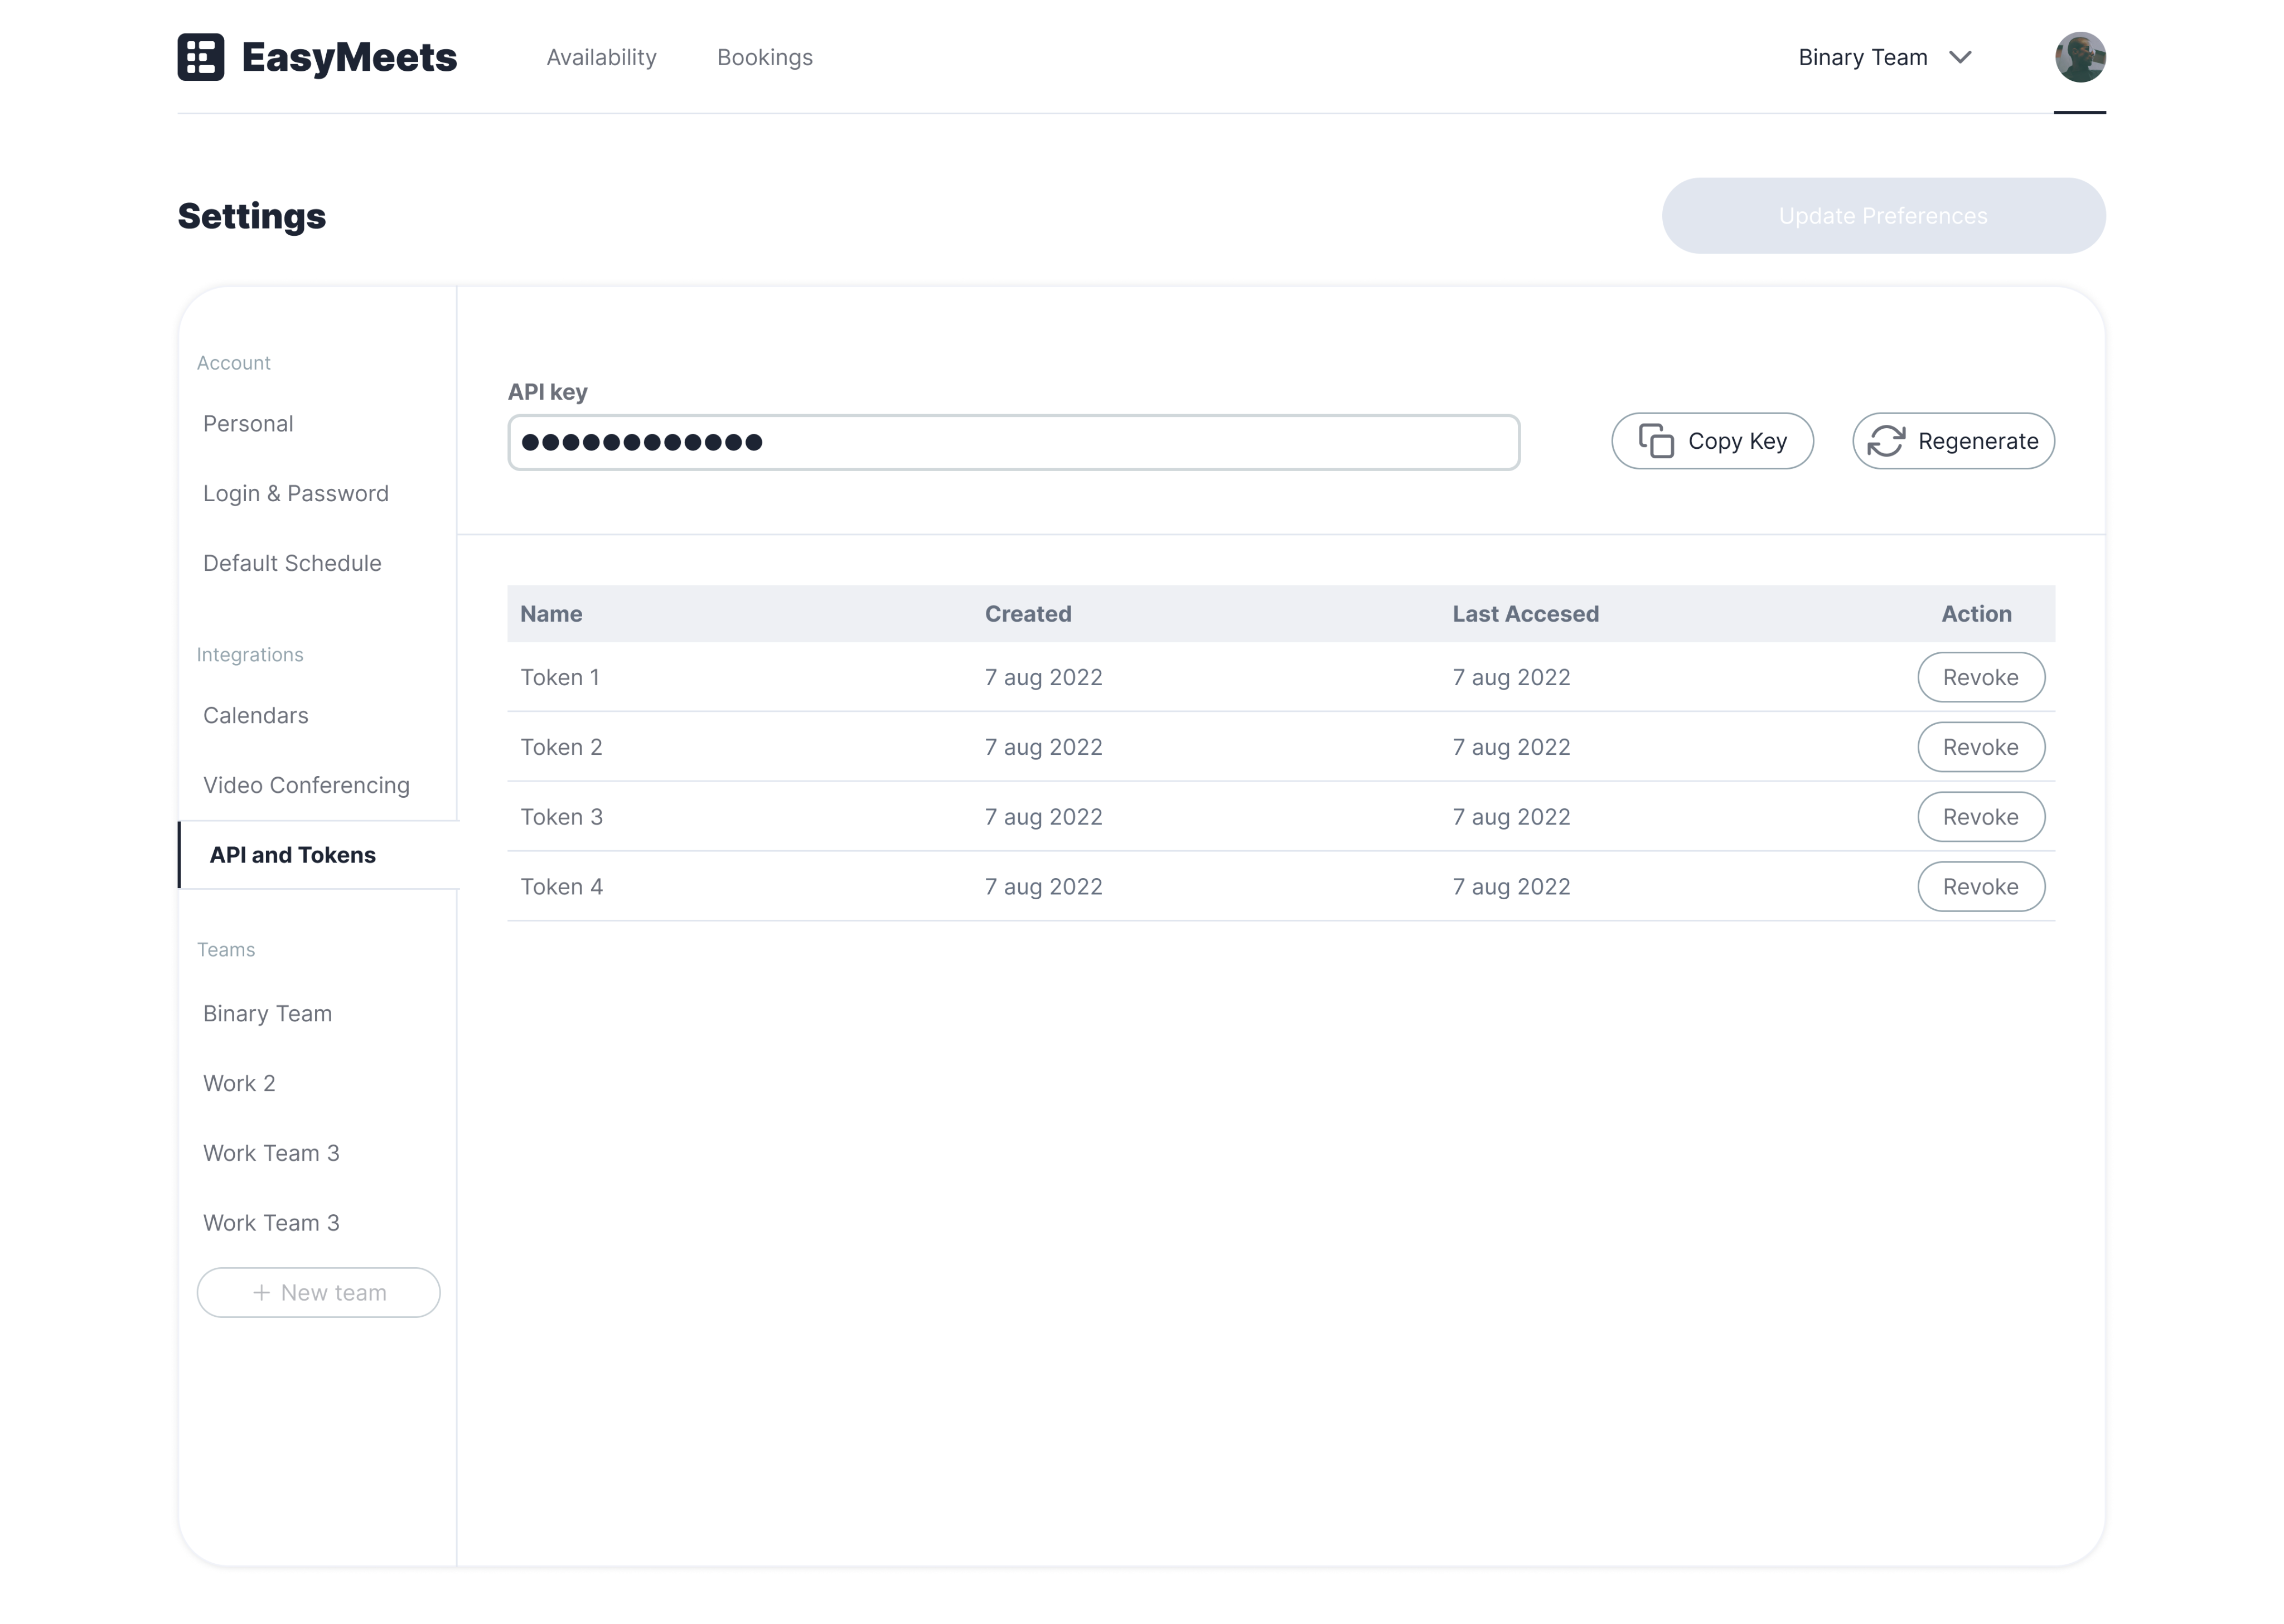Go to Personal account settings
This screenshot has height=1624, width=2284.
(x=248, y=424)
